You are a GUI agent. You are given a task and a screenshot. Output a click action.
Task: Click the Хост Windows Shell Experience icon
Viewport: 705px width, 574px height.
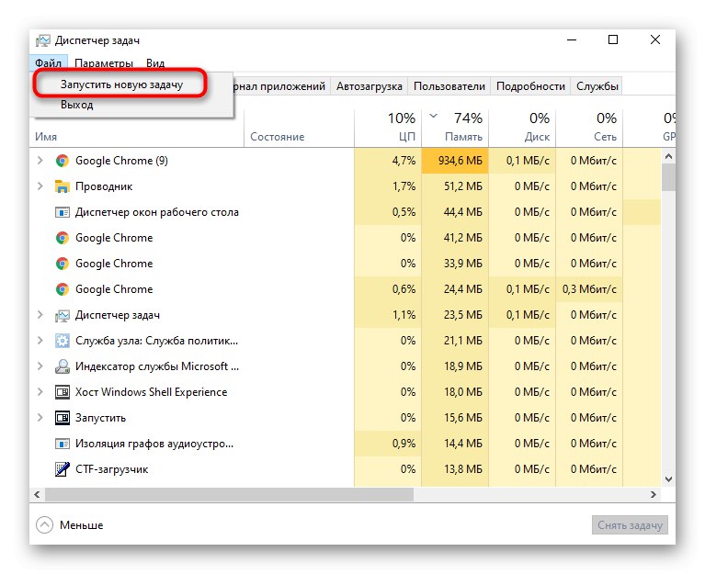(x=63, y=392)
